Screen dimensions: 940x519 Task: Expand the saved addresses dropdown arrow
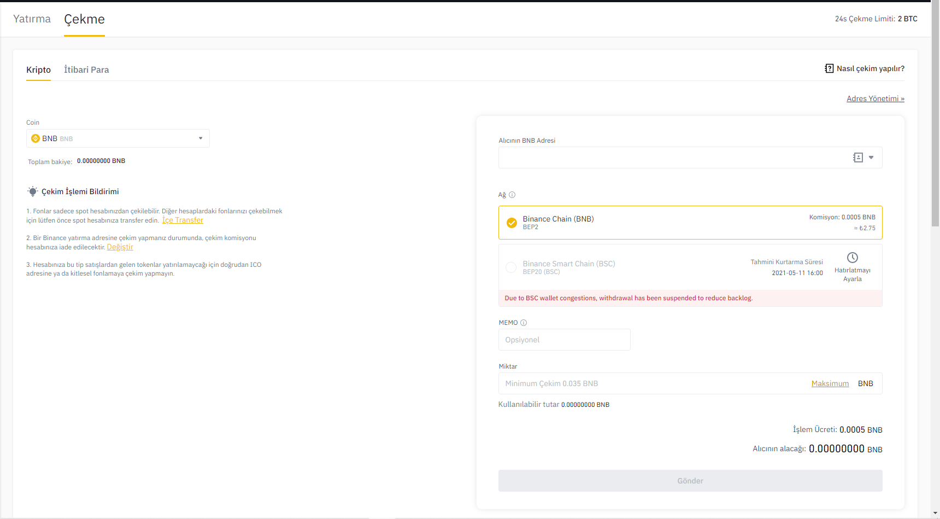[871, 158]
